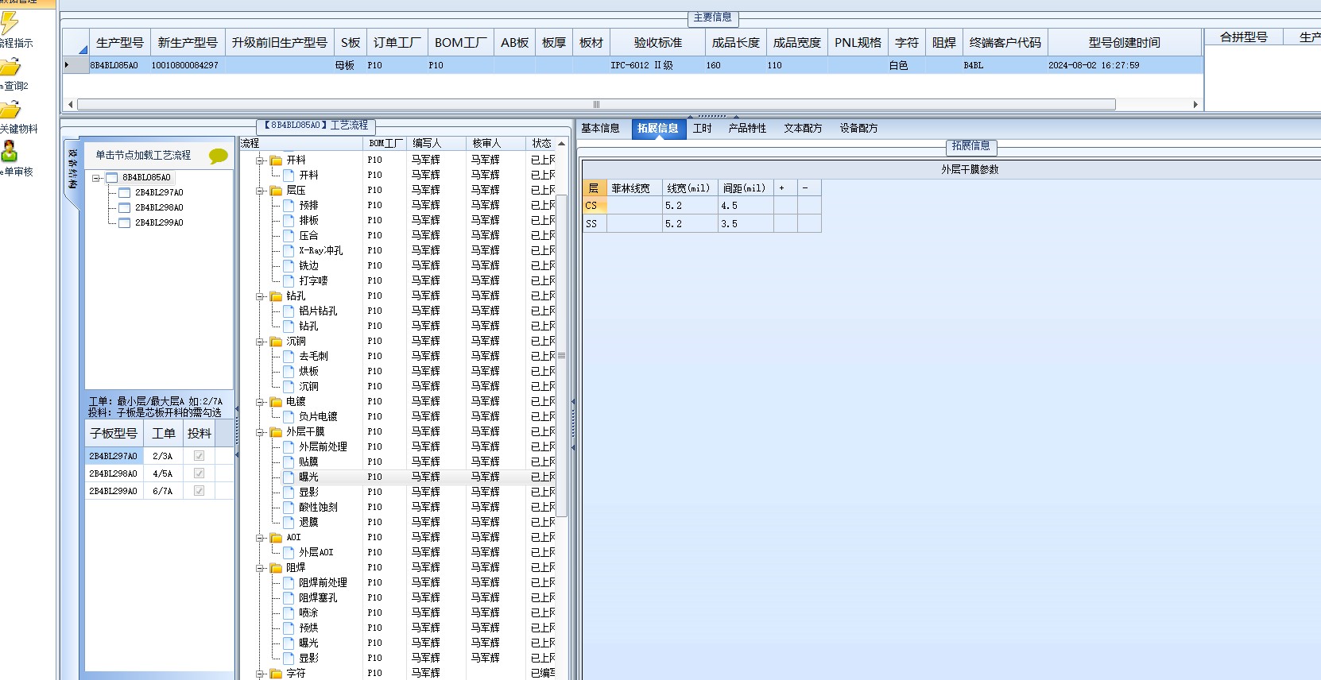The height and width of the screenshot is (680, 1321).
Task: Open the 流程指示 lightning icon
Action: [10, 24]
